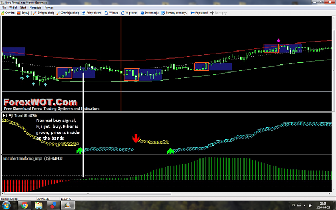Open the Action Center flag icon
Viewport: 336px width, 210px height.
[310, 206]
